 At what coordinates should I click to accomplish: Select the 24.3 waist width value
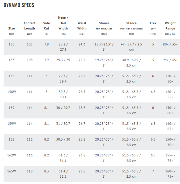pos(82,44)
